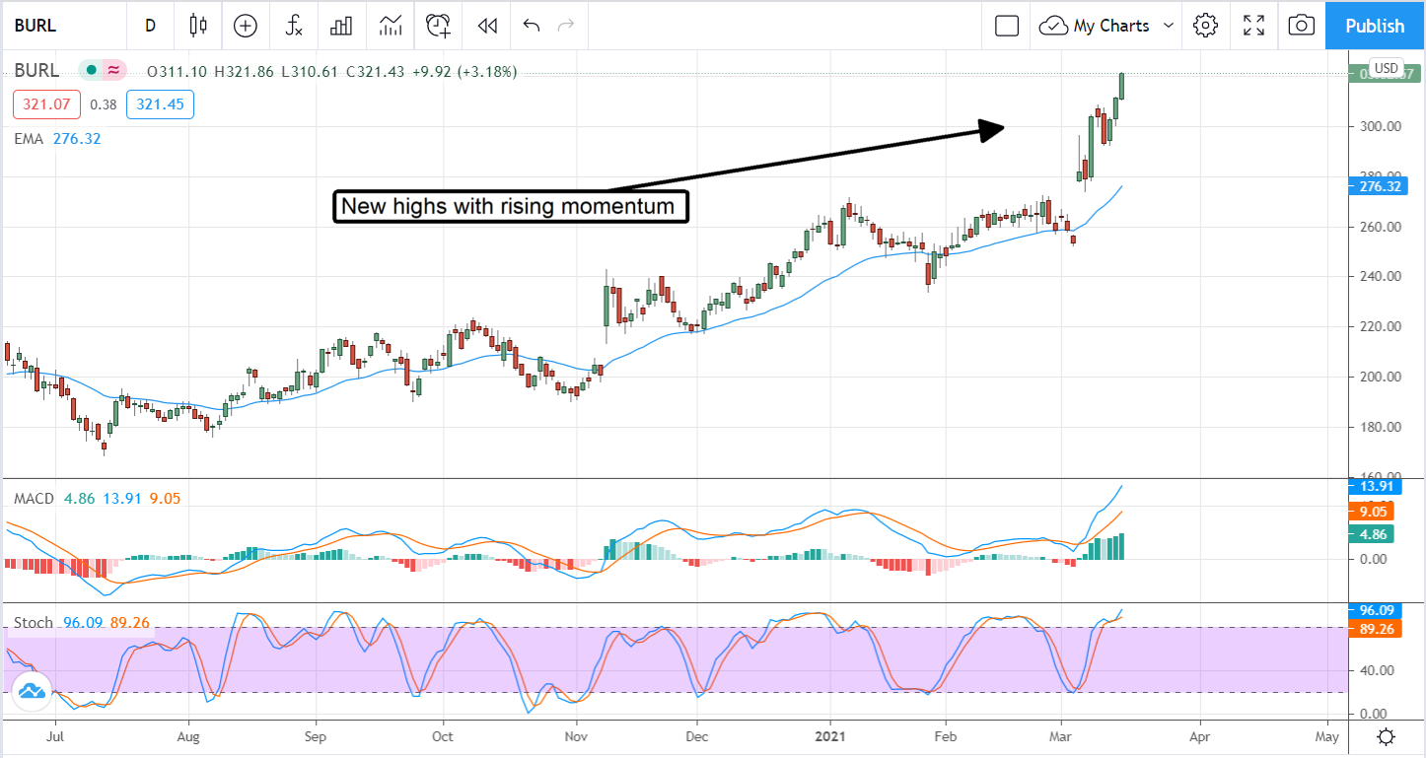The image size is (1426, 758).
Task: Click the Apr label on time axis
Action: point(1200,736)
